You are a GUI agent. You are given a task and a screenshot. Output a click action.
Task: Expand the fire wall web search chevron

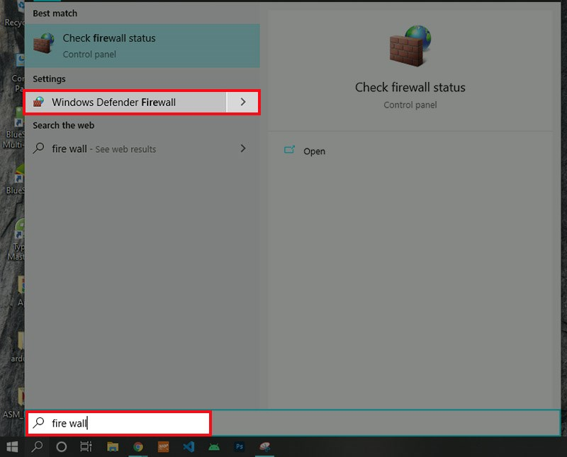(x=242, y=149)
